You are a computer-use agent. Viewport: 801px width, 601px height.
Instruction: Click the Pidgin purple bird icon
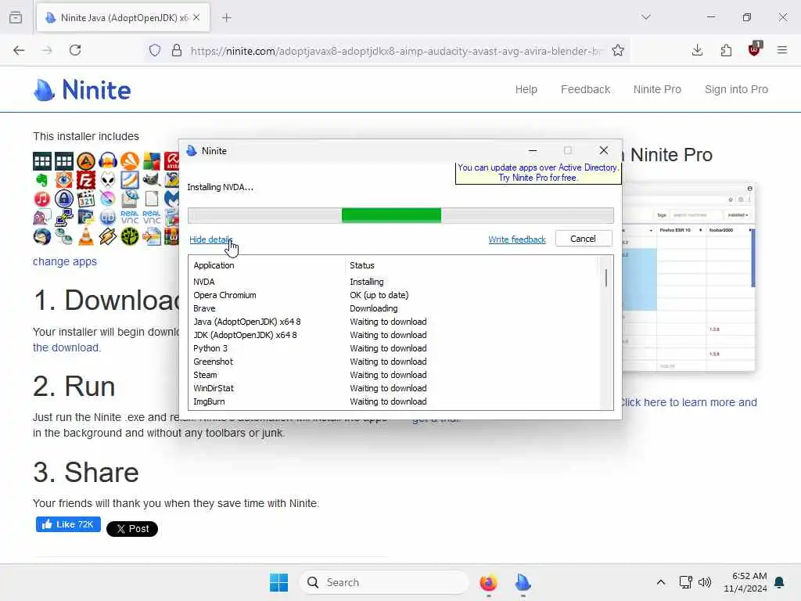click(42, 218)
